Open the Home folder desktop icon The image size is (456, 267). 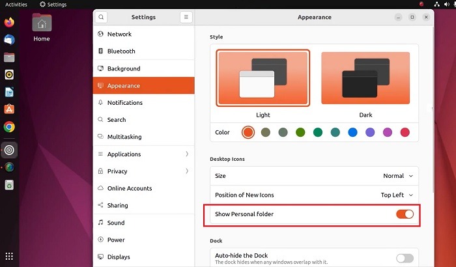pyautogui.click(x=42, y=28)
